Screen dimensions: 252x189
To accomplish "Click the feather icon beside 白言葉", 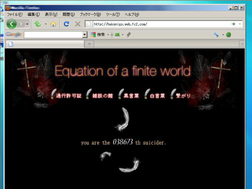I will click(147, 94).
